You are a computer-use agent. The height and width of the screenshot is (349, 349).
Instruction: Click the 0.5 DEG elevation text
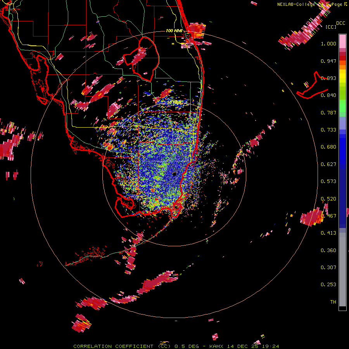[187, 346]
